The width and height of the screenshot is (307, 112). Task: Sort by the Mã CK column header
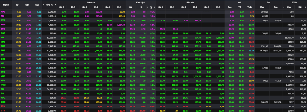click(6, 5)
